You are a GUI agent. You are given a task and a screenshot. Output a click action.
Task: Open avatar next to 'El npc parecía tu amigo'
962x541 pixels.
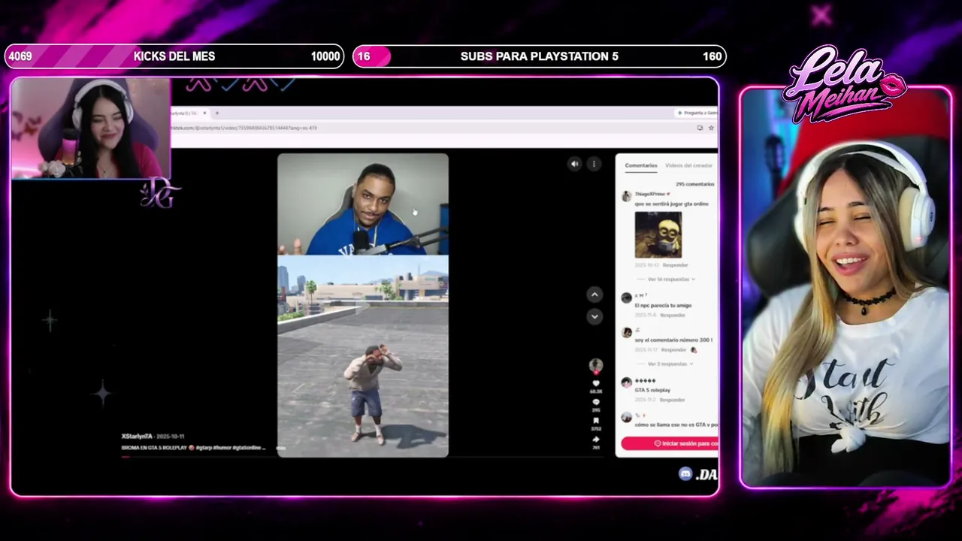(x=626, y=298)
